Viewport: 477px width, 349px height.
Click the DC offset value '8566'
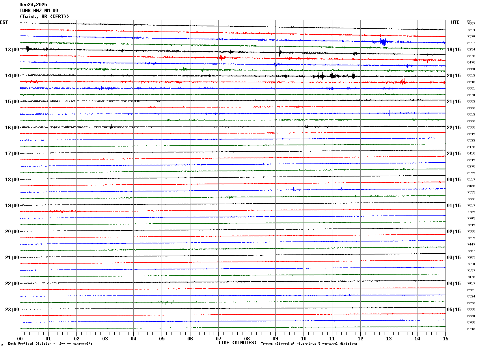471,128
